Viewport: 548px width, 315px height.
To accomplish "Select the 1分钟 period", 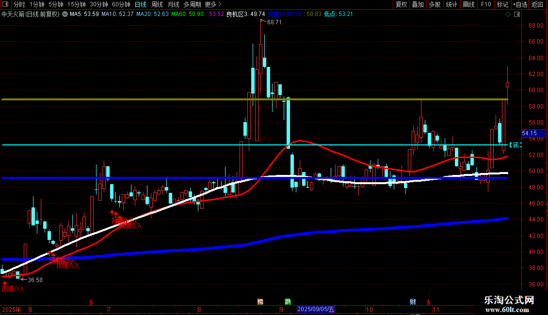I will pyautogui.click(x=37, y=4).
